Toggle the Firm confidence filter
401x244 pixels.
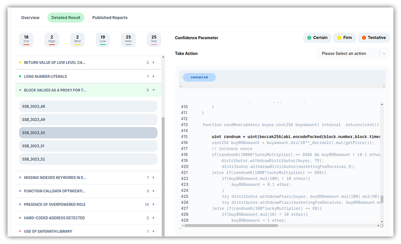click(x=344, y=38)
